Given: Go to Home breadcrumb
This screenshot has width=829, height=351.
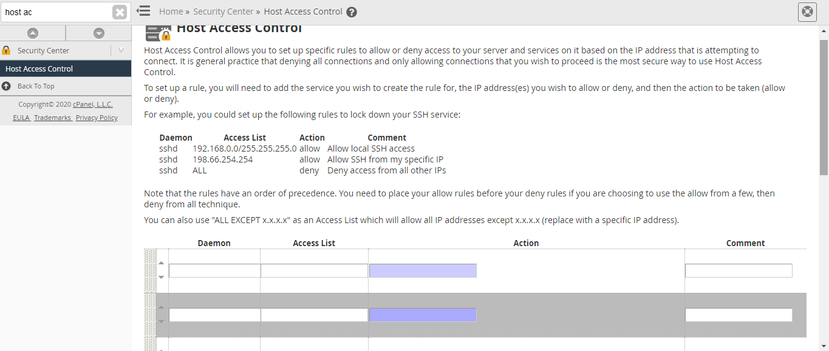Looking at the screenshot, I should [x=171, y=12].
